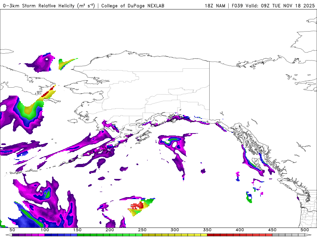This screenshot has width=317, height=237.
Task: Click the '100' colorbar label
Action: coord(45,230)
